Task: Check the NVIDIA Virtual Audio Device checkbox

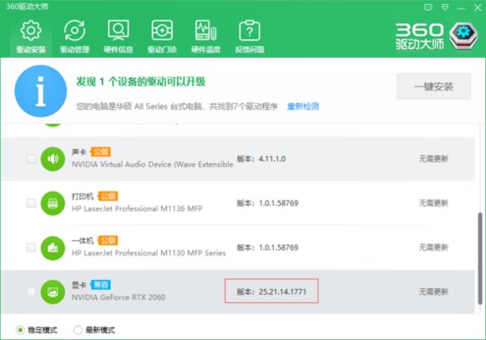Action: pyautogui.click(x=31, y=159)
